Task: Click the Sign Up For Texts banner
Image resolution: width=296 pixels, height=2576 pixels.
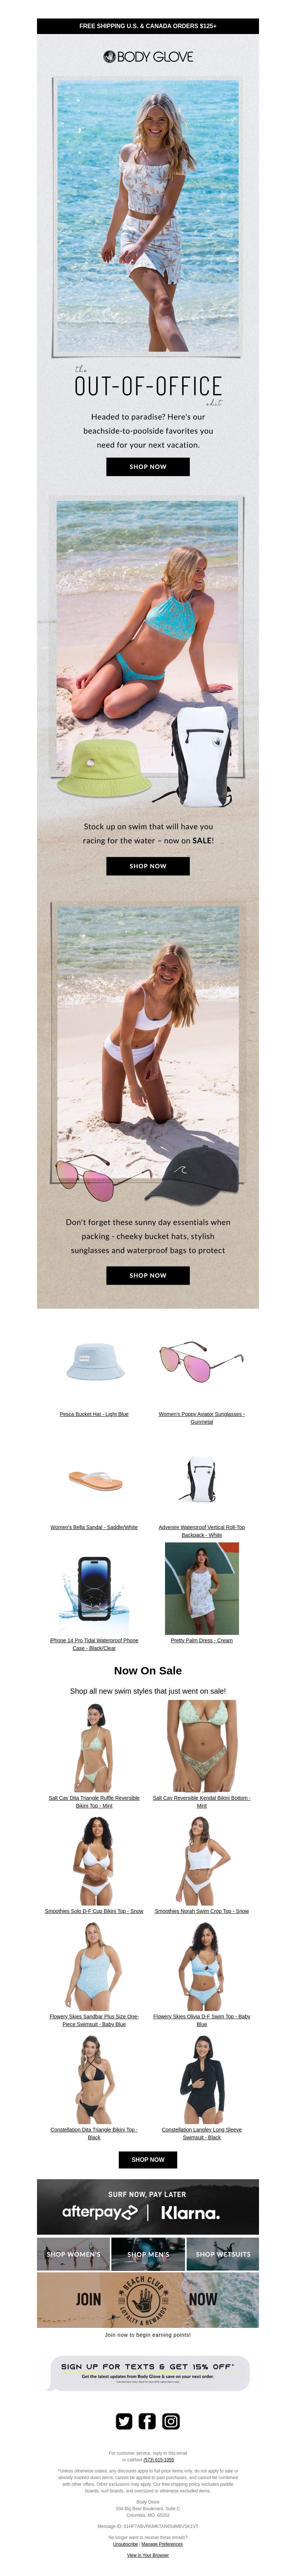Action: click(148, 2373)
